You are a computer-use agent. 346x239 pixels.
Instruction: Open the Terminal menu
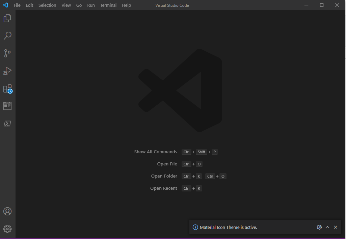coord(108,5)
